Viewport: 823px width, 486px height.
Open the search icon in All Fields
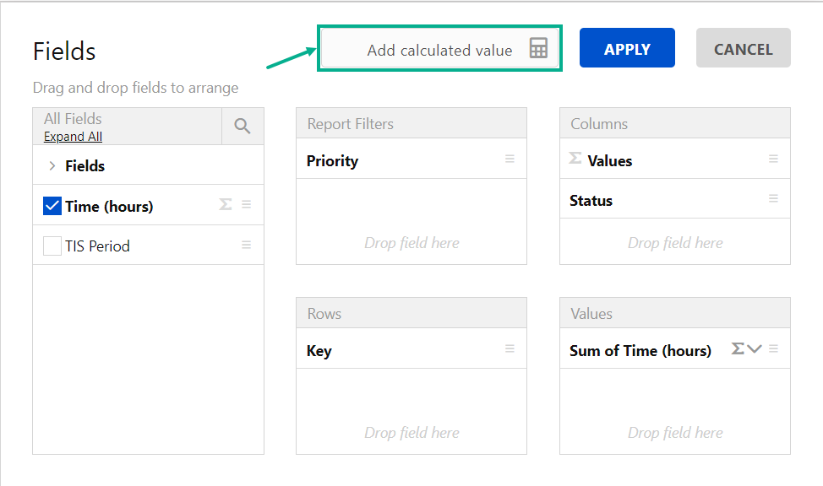pyautogui.click(x=243, y=127)
